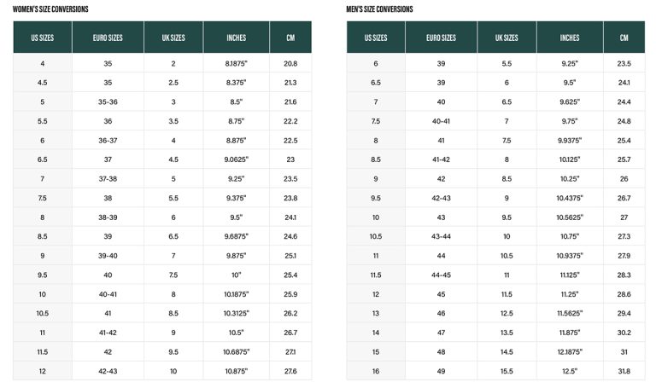The height and width of the screenshot is (388, 656).
Task: Click the Women's Size Conversions heading
Action: pyautogui.click(x=50, y=9)
